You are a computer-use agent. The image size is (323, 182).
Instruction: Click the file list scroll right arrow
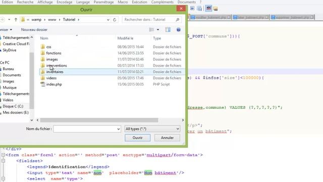(x=183, y=120)
